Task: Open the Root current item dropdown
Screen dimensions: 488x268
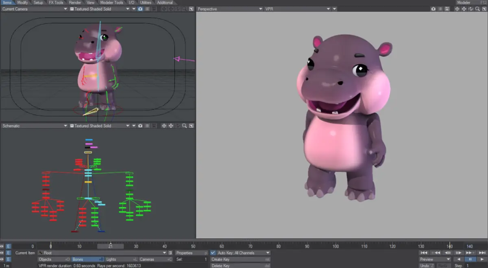Action: [x=102, y=253]
